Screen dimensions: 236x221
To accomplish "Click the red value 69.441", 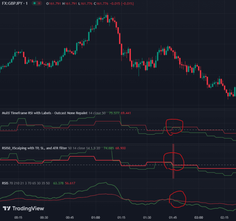I will (126, 113).
